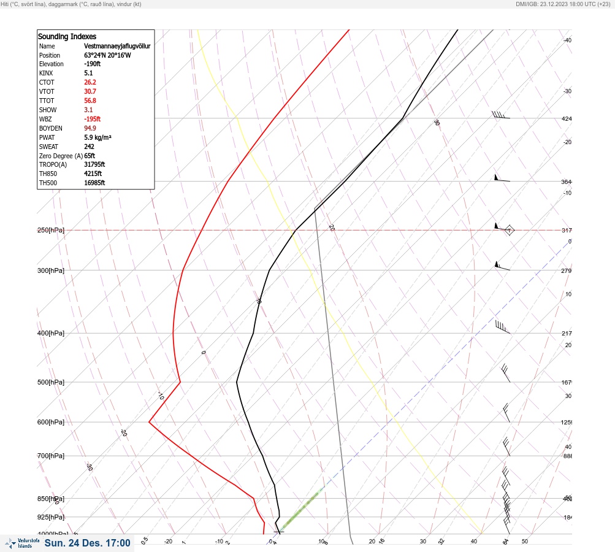The width and height of the screenshot is (615, 552).
Task: Click the CTOT value 26.2
Action: [90, 82]
